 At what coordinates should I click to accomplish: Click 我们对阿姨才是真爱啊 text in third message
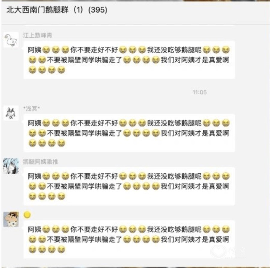tap(195, 186)
